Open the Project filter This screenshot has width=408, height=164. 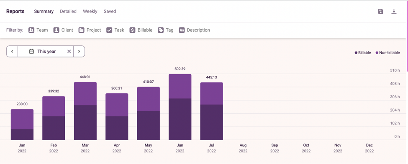coord(90,30)
